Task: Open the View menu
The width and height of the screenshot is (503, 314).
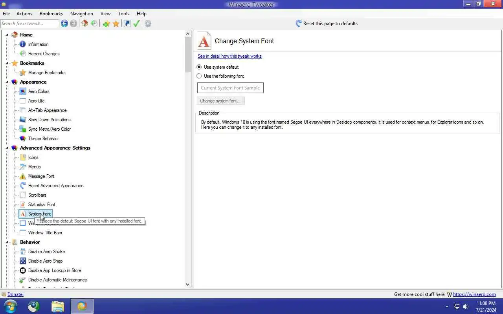Action: point(105,14)
